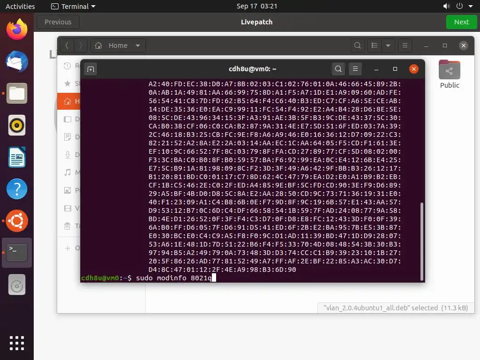Click Other Locations plus icon

(x=67, y=248)
